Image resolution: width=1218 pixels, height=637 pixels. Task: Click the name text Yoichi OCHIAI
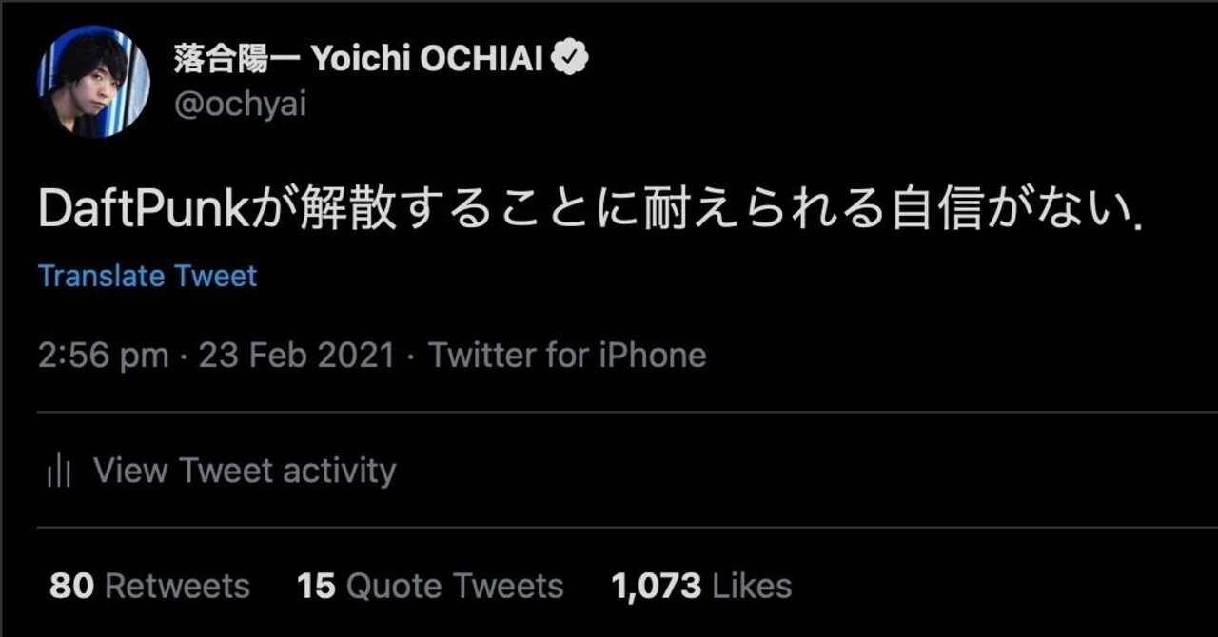click(x=427, y=60)
